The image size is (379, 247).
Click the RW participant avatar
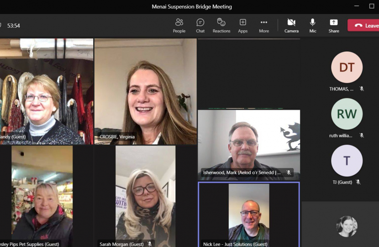(347, 114)
